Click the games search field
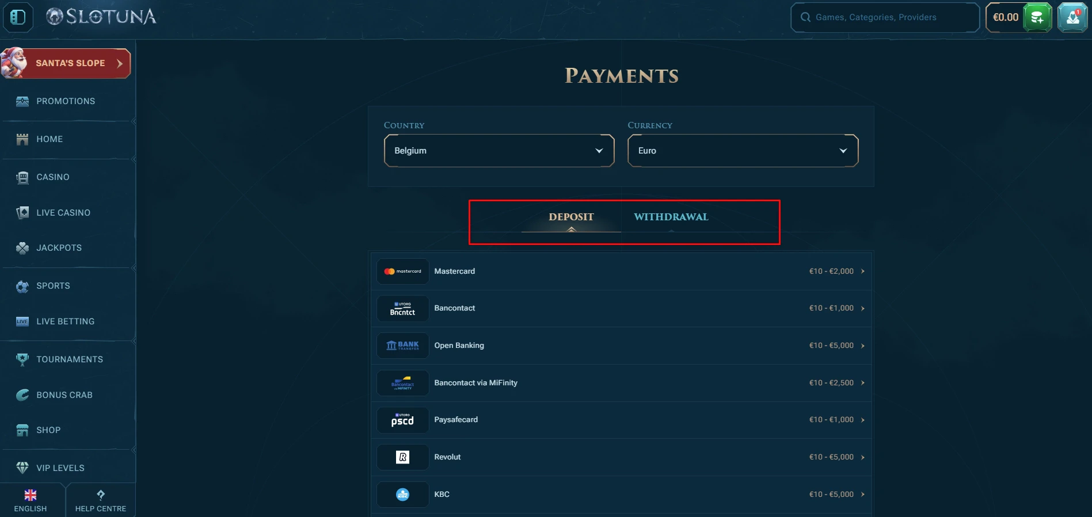 [885, 17]
